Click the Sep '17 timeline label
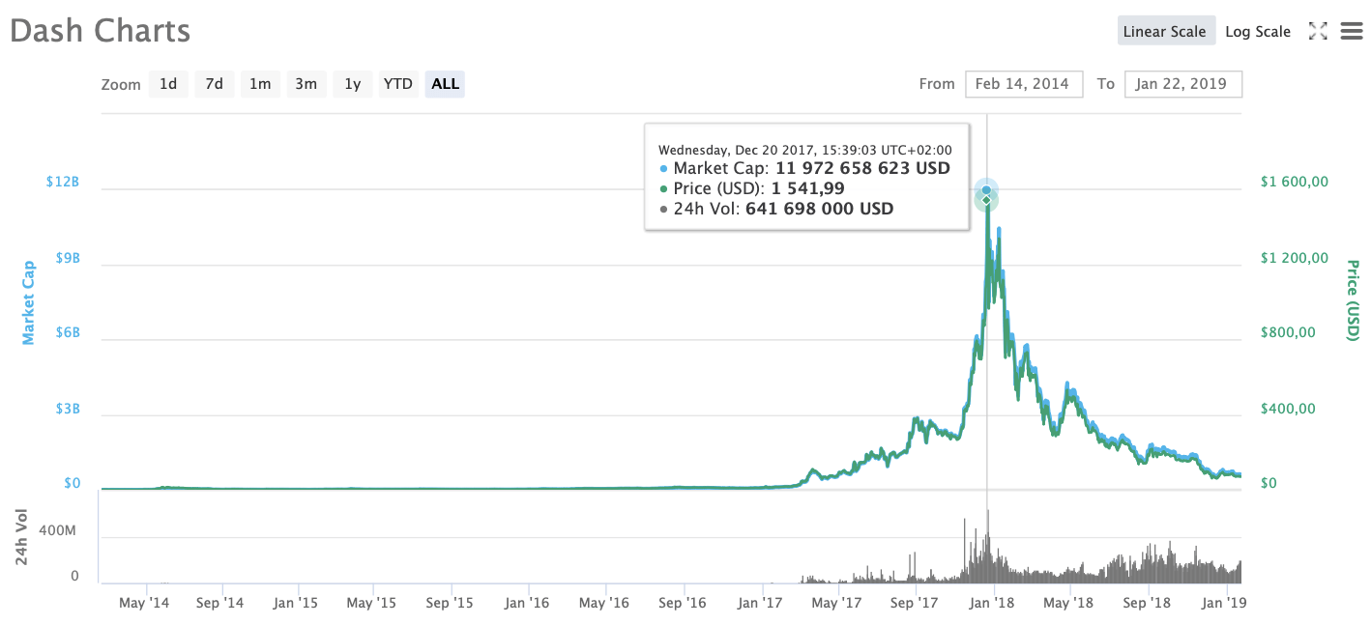Viewport: 1371px width, 625px height. [915, 602]
